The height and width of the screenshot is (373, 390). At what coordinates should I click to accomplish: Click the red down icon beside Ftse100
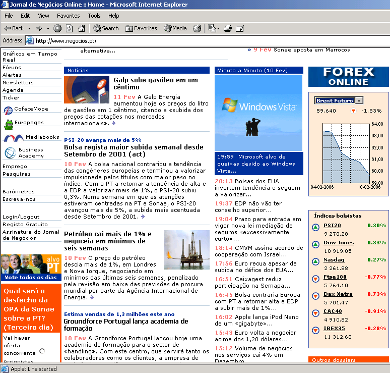point(315,279)
